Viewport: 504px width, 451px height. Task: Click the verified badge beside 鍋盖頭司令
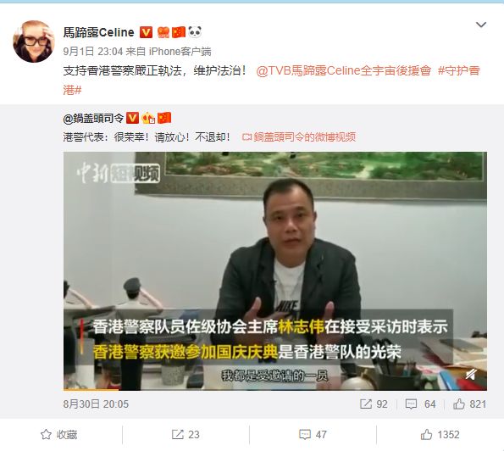coord(132,118)
